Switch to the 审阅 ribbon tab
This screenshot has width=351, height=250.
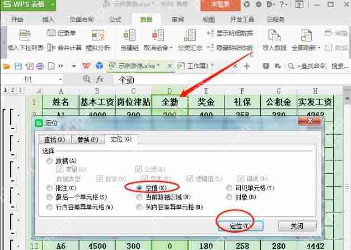click(177, 20)
